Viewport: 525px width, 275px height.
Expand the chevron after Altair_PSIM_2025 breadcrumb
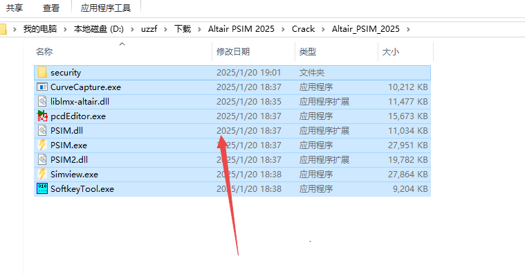408,29
